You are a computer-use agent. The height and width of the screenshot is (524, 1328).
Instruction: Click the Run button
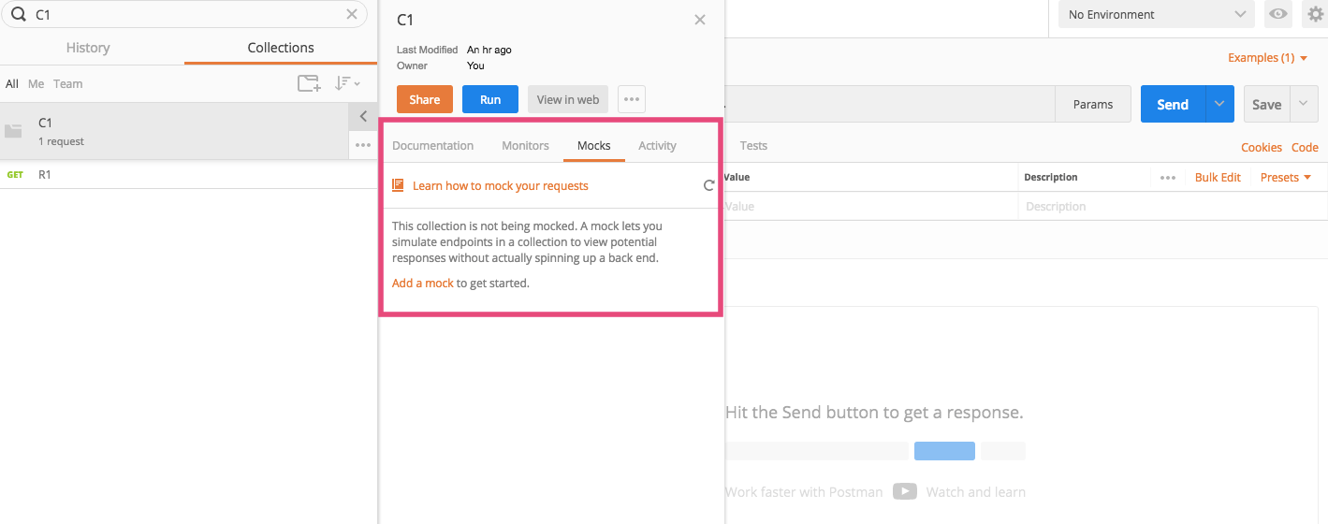(x=490, y=99)
